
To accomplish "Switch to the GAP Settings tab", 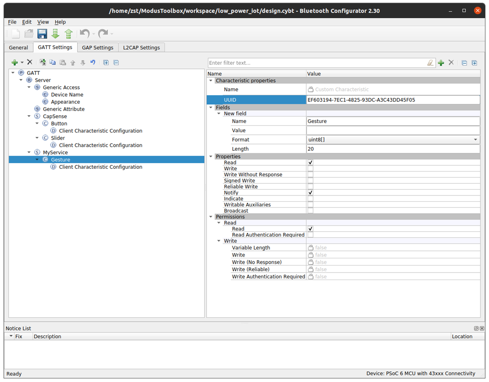I will click(x=98, y=47).
